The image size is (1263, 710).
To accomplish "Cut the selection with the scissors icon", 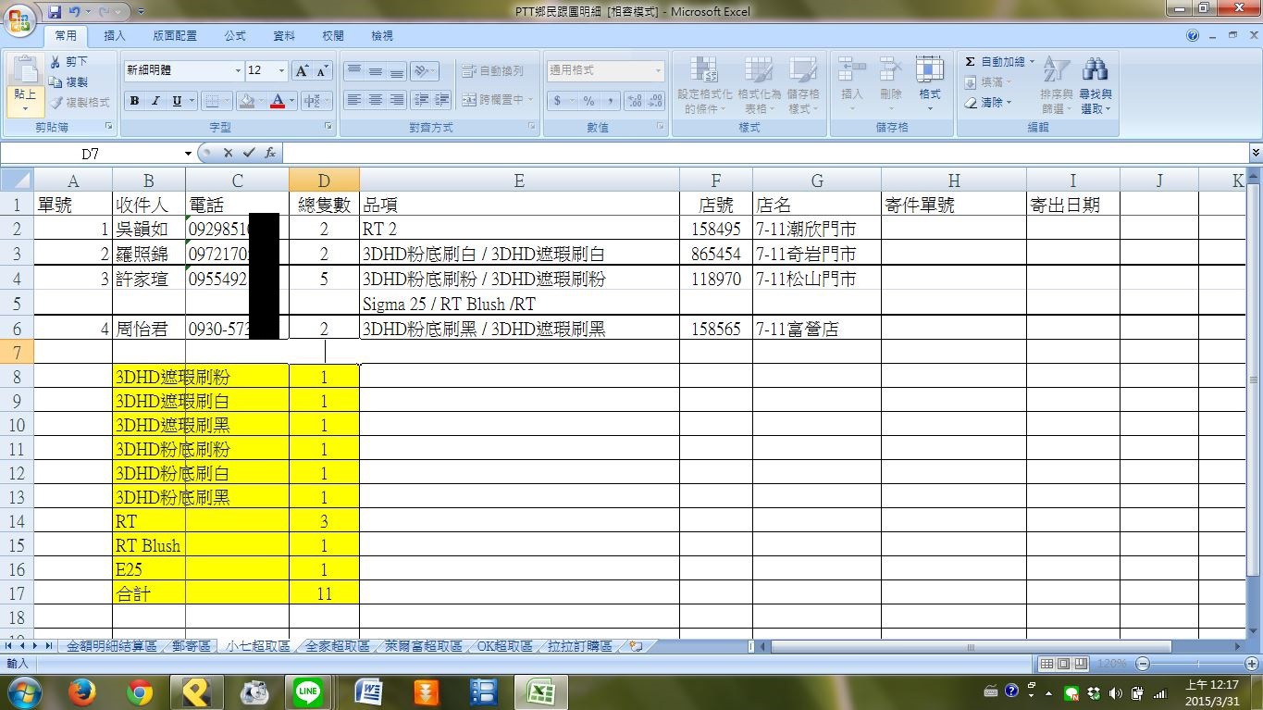I will [x=69, y=61].
